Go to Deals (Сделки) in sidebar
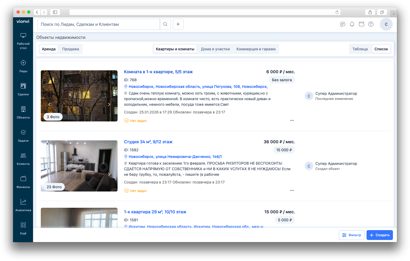 (23, 89)
